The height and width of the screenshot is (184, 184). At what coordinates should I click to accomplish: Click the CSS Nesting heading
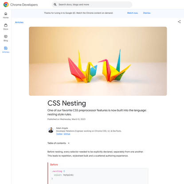click(67, 103)
